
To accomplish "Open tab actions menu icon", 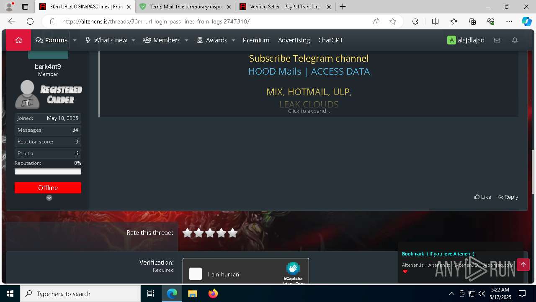I will (x=25, y=7).
